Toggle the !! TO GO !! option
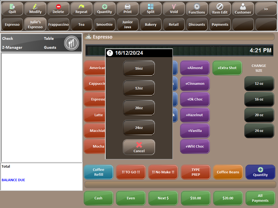Image resolution: width=278 pixels, height=208 pixels. tap(131, 172)
